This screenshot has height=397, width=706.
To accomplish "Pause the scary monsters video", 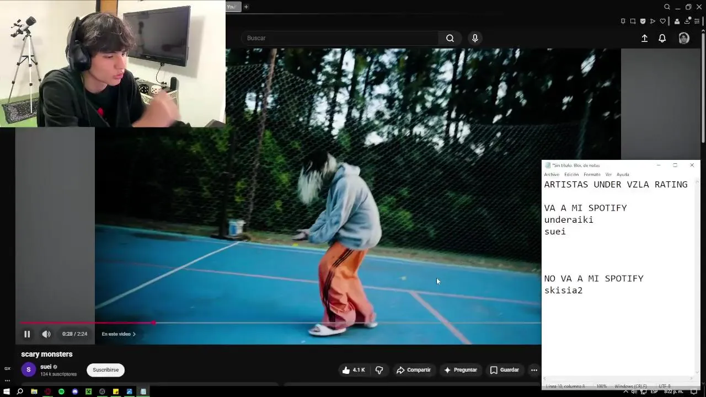I will 27,334.
